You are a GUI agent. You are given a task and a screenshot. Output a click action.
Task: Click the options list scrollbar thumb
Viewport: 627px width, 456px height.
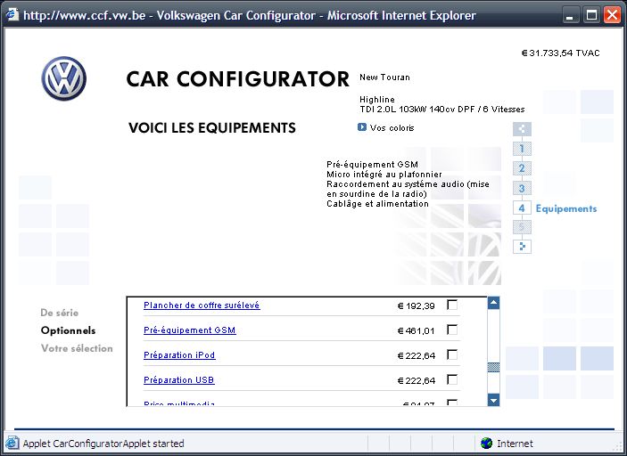(493, 367)
